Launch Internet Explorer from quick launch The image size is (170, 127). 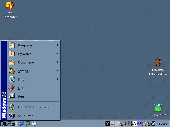[22, 124]
